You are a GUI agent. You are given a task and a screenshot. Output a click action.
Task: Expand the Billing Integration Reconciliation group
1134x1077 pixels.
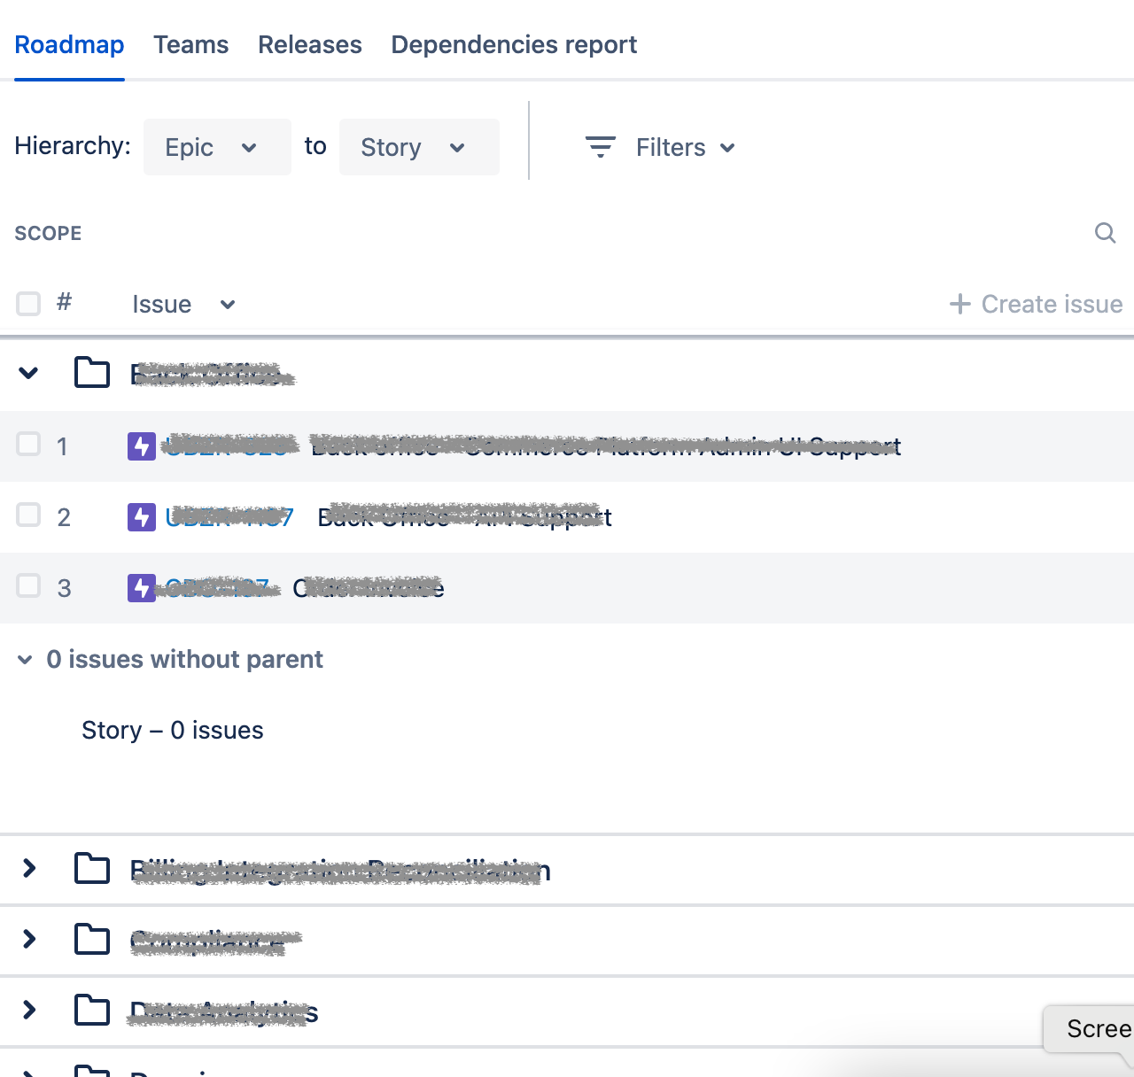(27, 869)
